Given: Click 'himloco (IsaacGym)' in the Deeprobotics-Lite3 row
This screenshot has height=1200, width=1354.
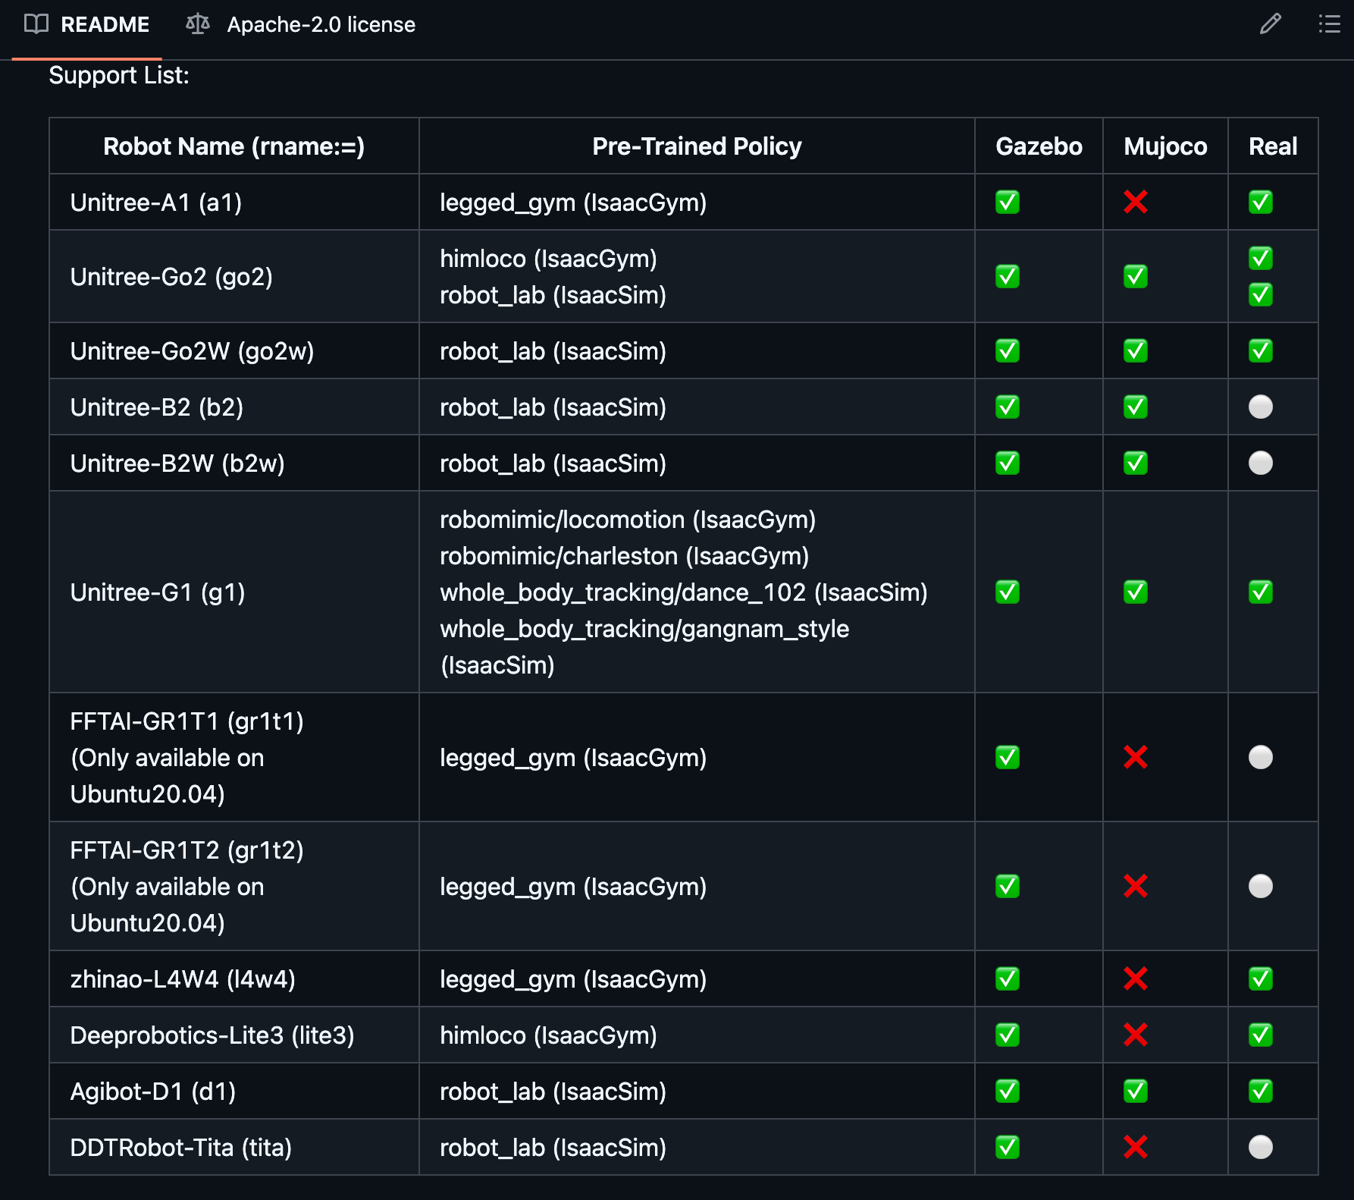Looking at the screenshot, I should tap(548, 1035).
